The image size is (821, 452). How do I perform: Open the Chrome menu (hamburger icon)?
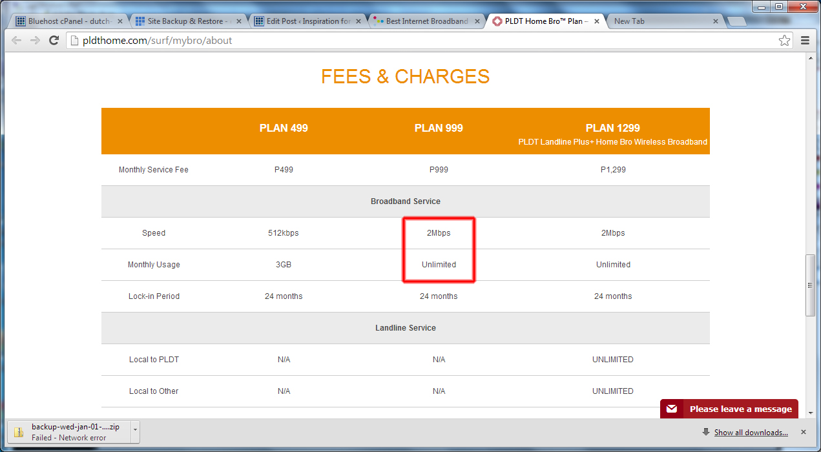point(805,41)
